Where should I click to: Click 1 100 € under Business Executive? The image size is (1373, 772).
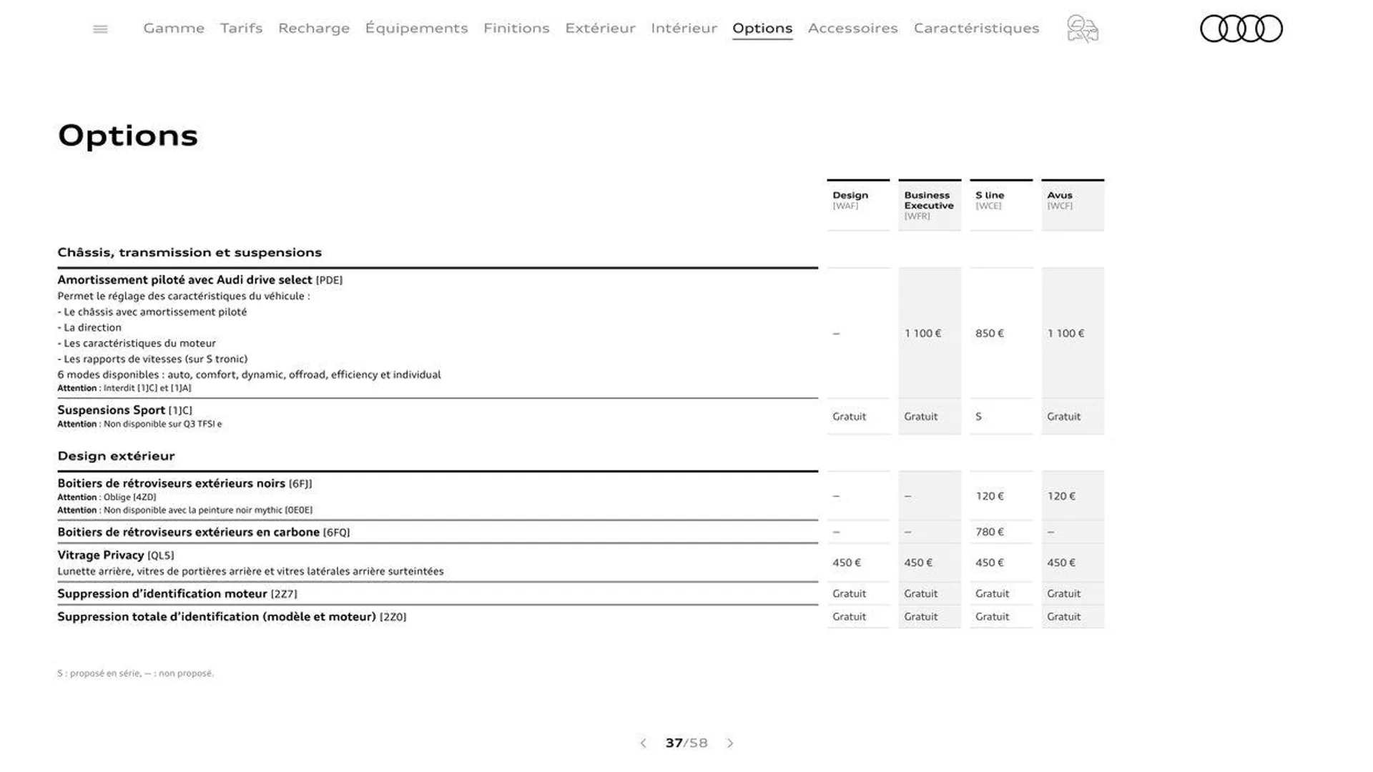tap(922, 333)
